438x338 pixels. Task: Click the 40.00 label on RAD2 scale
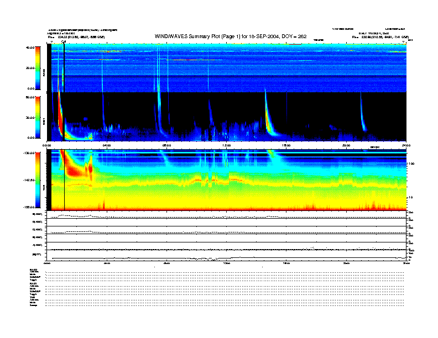tap(31, 47)
